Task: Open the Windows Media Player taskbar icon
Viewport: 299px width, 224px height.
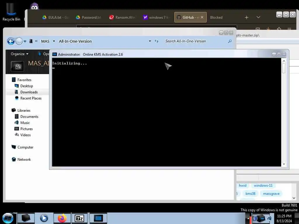Action: tap(44, 218)
